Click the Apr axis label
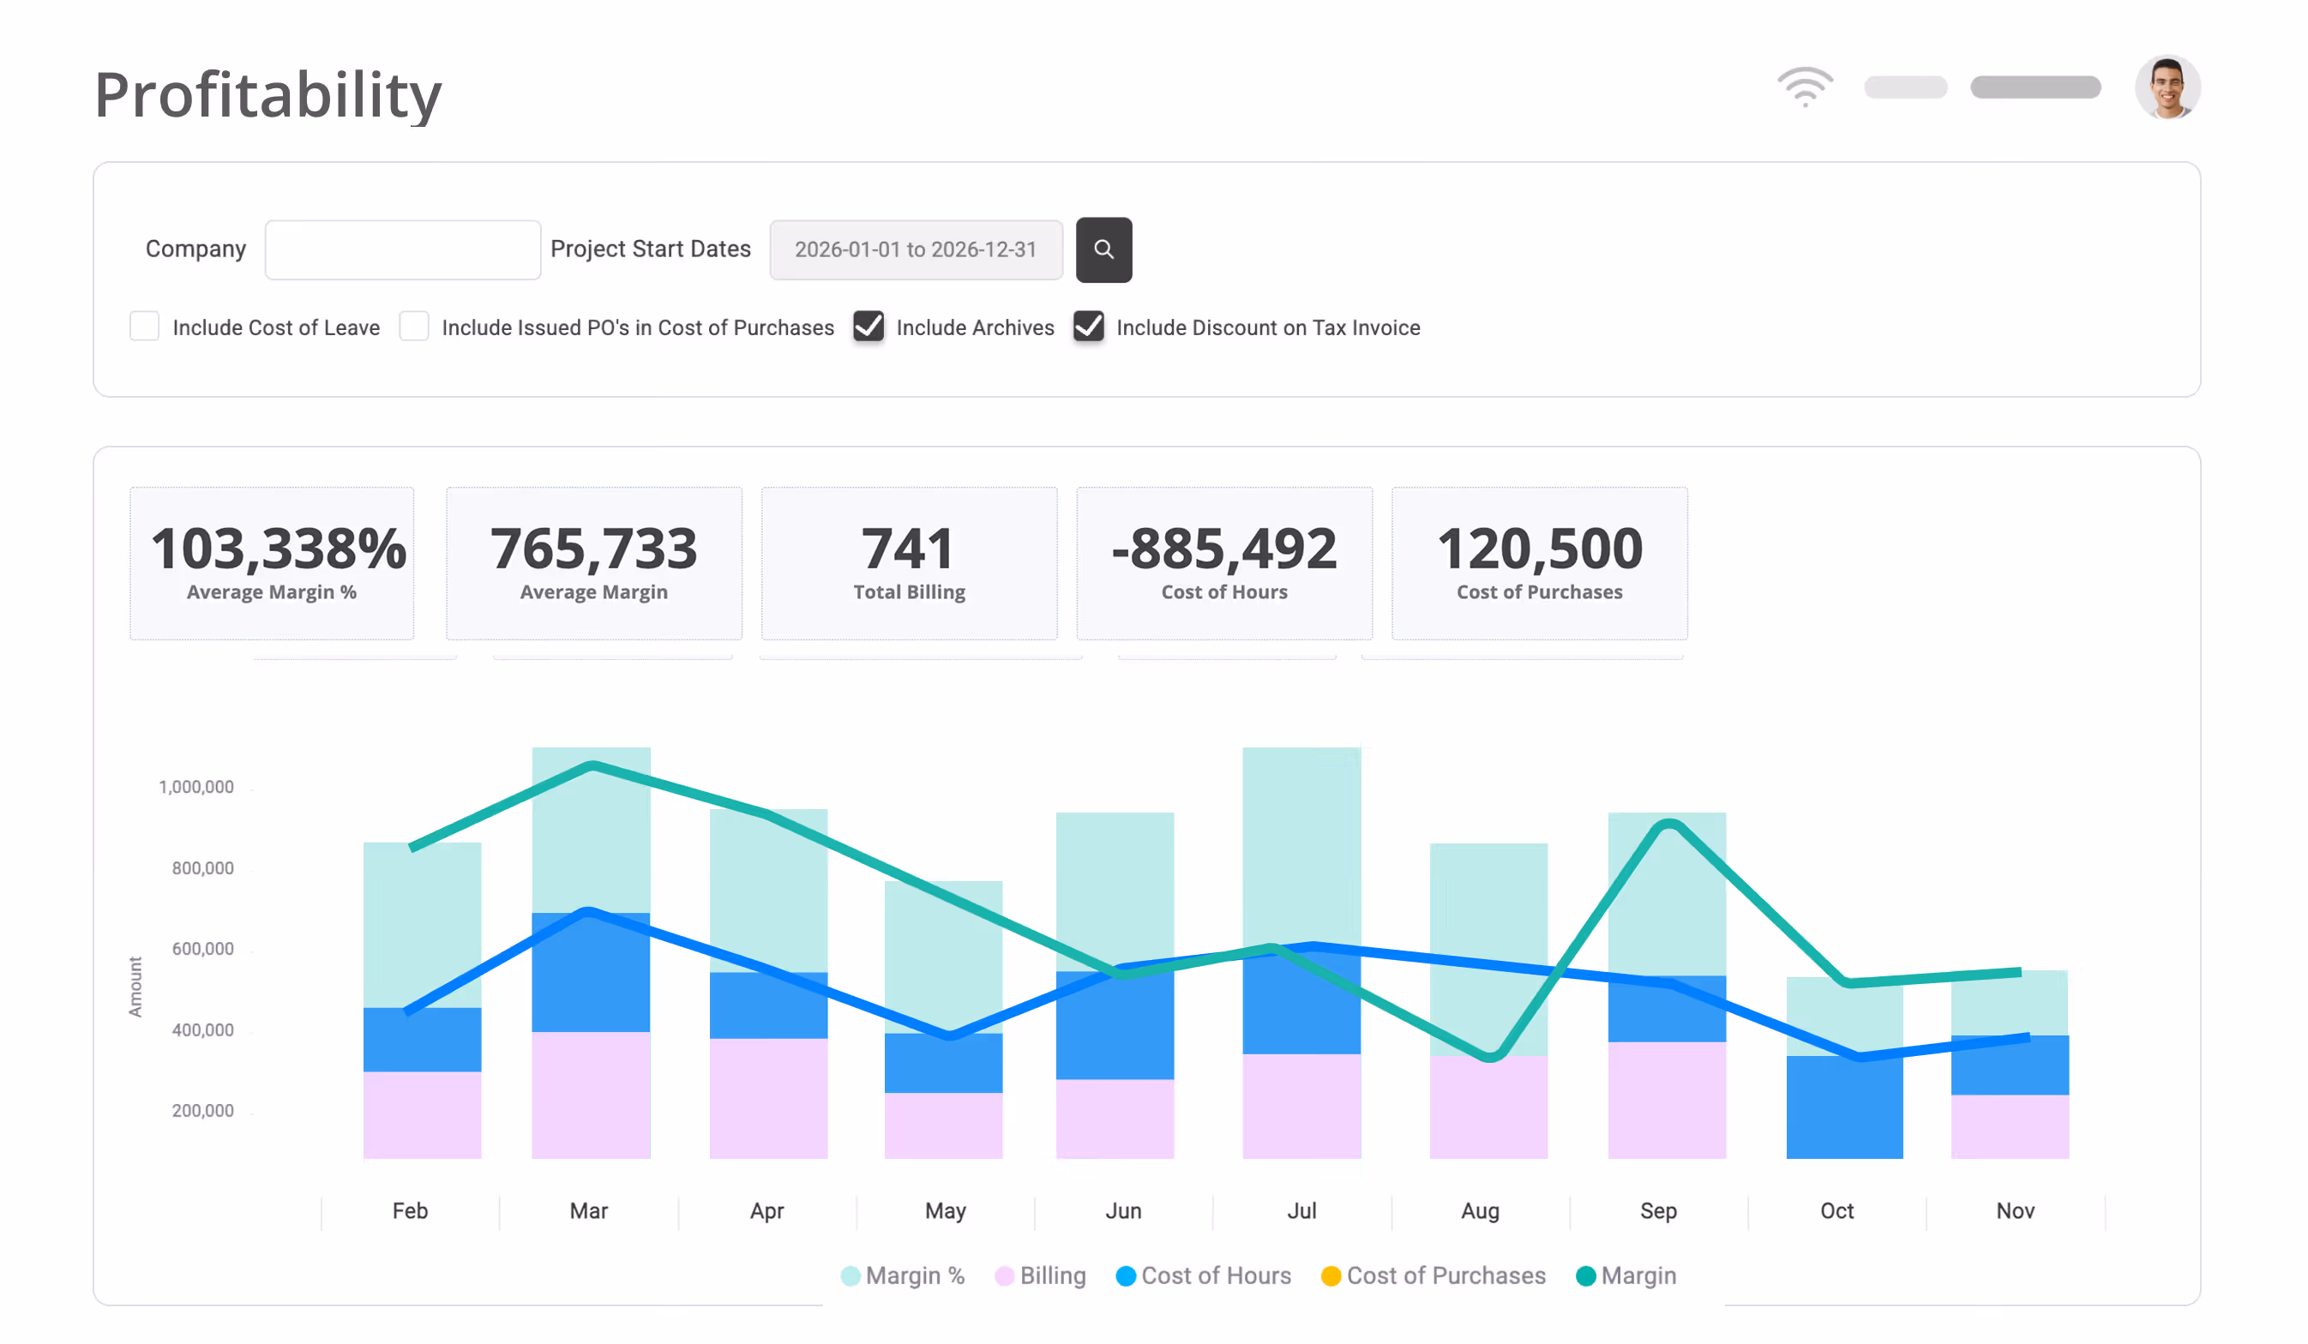The height and width of the screenshot is (1344, 2308). (x=766, y=1211)
